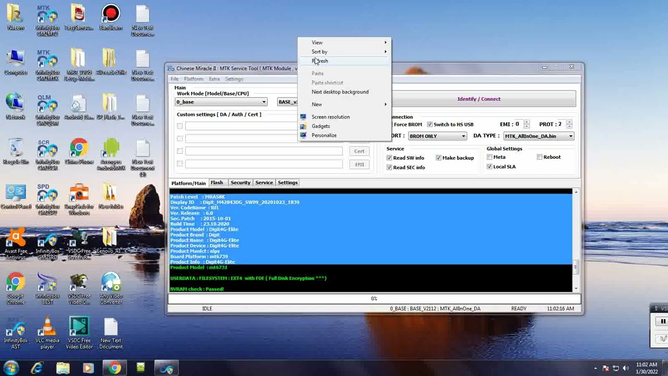This screenshot has width=668, height=376.
Task: Open the Bandicam desktop icon
Action: coord(111,18)
